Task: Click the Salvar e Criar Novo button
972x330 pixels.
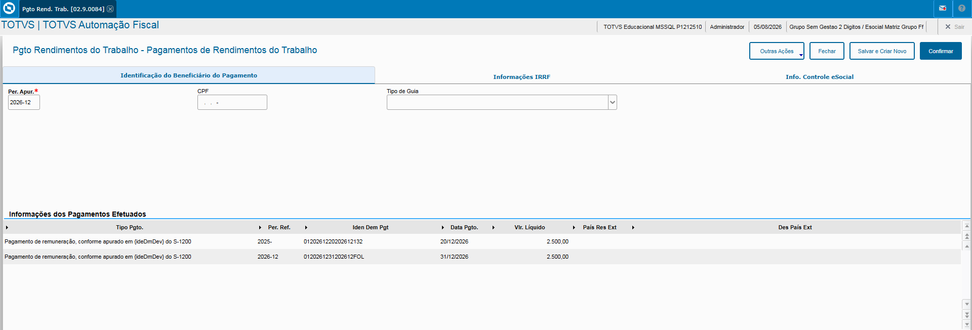Action: 882,51
